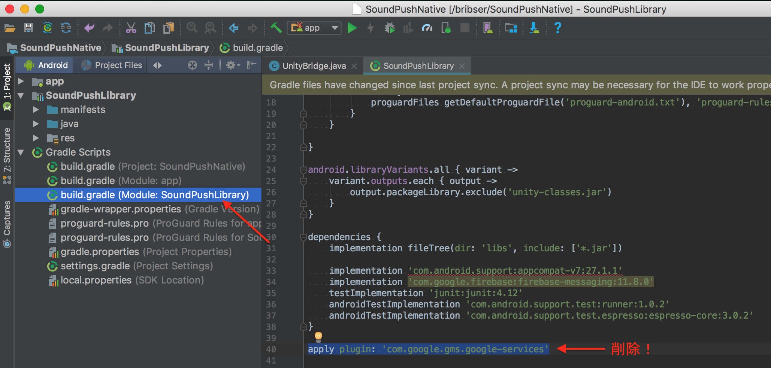This screenshot has height=368, width=771.
Task: Collapse all nodes in the project panel
Action: (209, 65)
